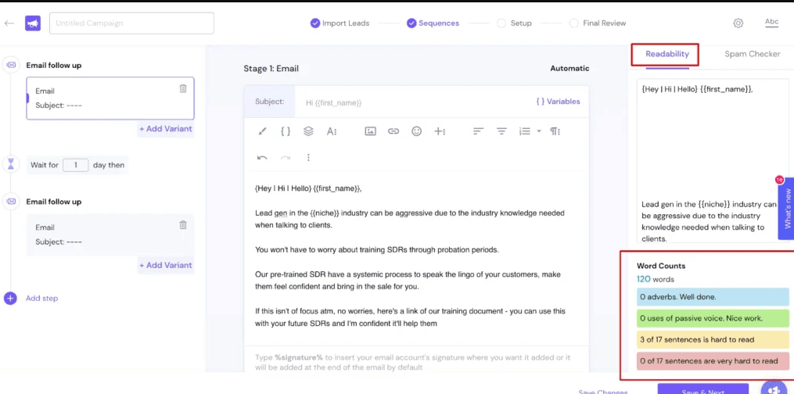
Task: Click '3 of 17 sentences is hard to read'
Action: tap(713, 339)
